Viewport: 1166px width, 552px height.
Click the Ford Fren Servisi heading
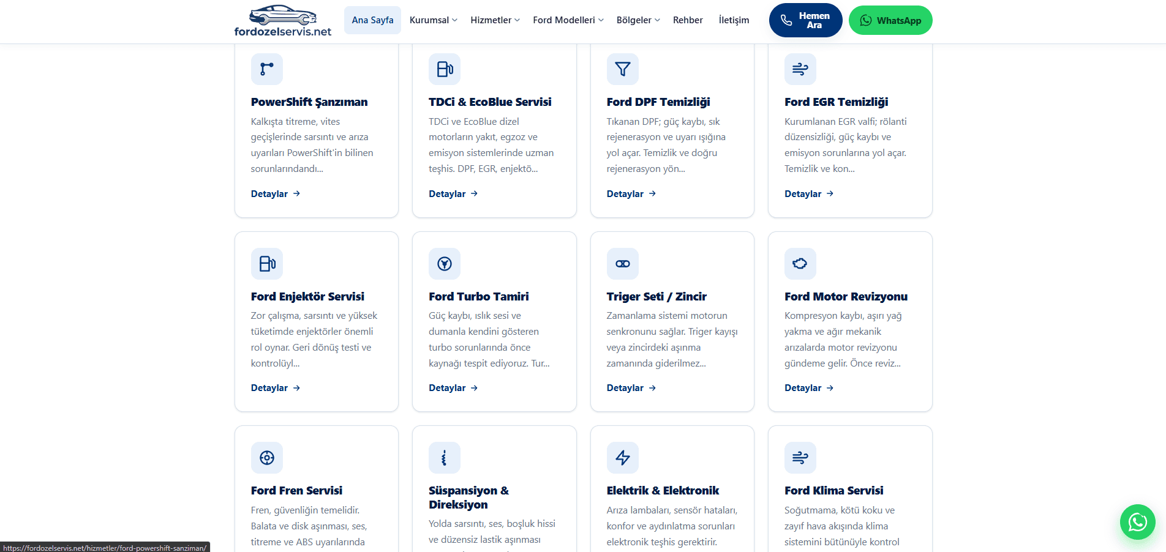[296, 491]
